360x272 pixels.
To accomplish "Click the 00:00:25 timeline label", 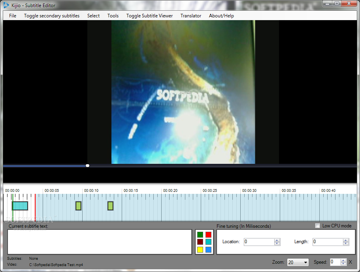I will coord(209,190).
